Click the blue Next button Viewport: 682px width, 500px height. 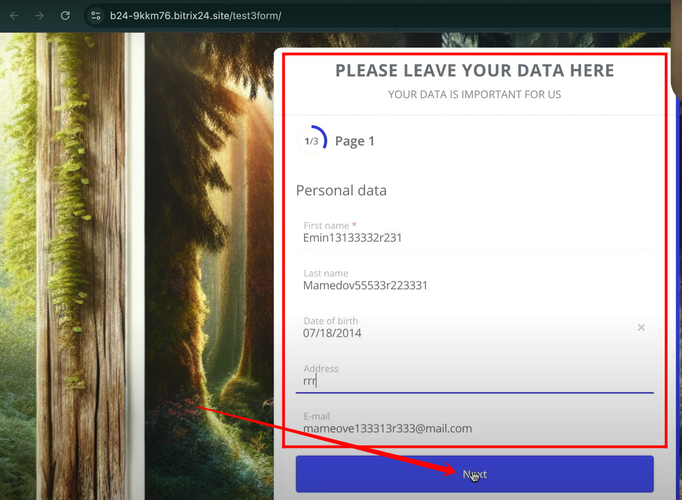point(475,474)
